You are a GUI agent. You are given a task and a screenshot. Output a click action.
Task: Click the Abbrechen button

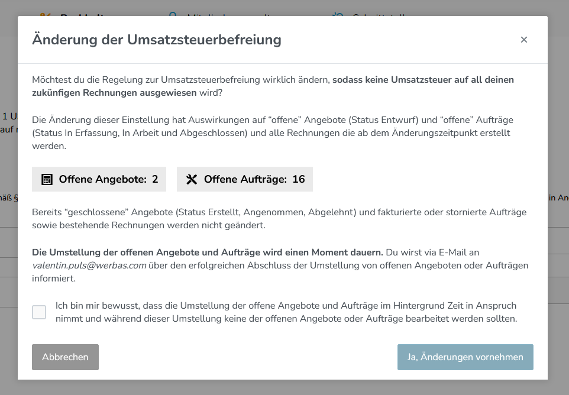coord(65,357)
